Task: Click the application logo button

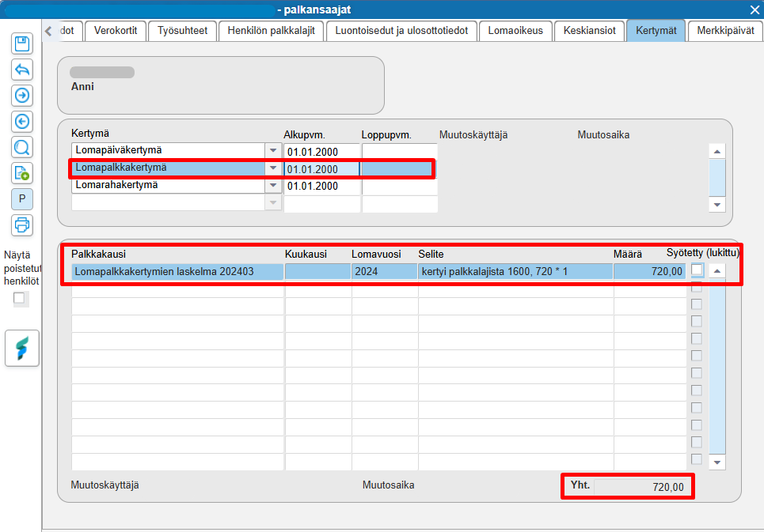Action: pyautogui.click(x=22, y=348)
